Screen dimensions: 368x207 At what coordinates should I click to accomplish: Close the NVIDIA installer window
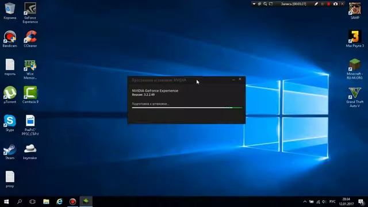point(240,80)
